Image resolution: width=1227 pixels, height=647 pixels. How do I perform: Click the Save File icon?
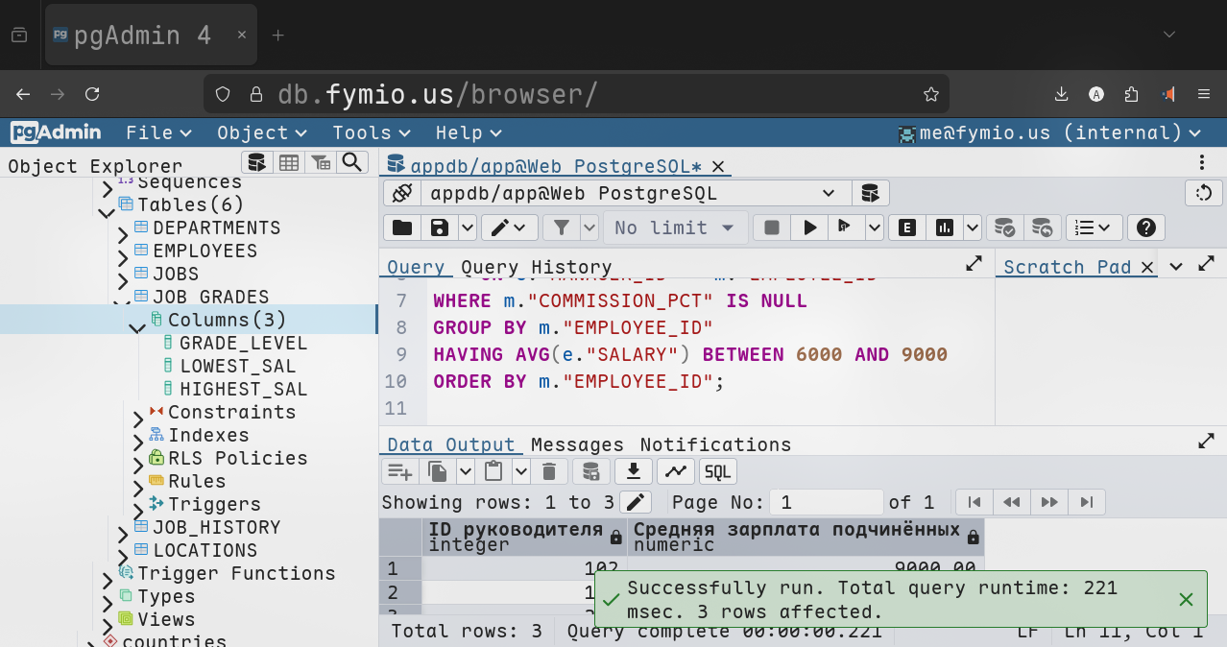tap(440, 228)
